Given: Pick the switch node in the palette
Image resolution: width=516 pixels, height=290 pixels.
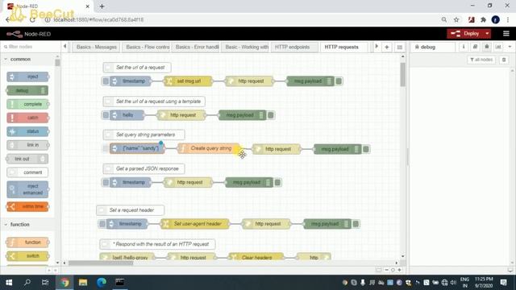Looking at the screenshot, I should pyautogui.click(x=27, y=256).
